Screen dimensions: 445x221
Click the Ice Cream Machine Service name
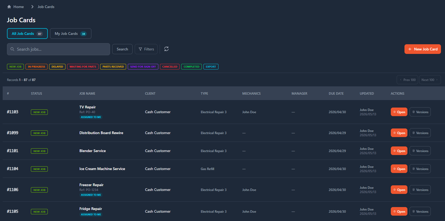pyautogui.click(x=102, y=169)
